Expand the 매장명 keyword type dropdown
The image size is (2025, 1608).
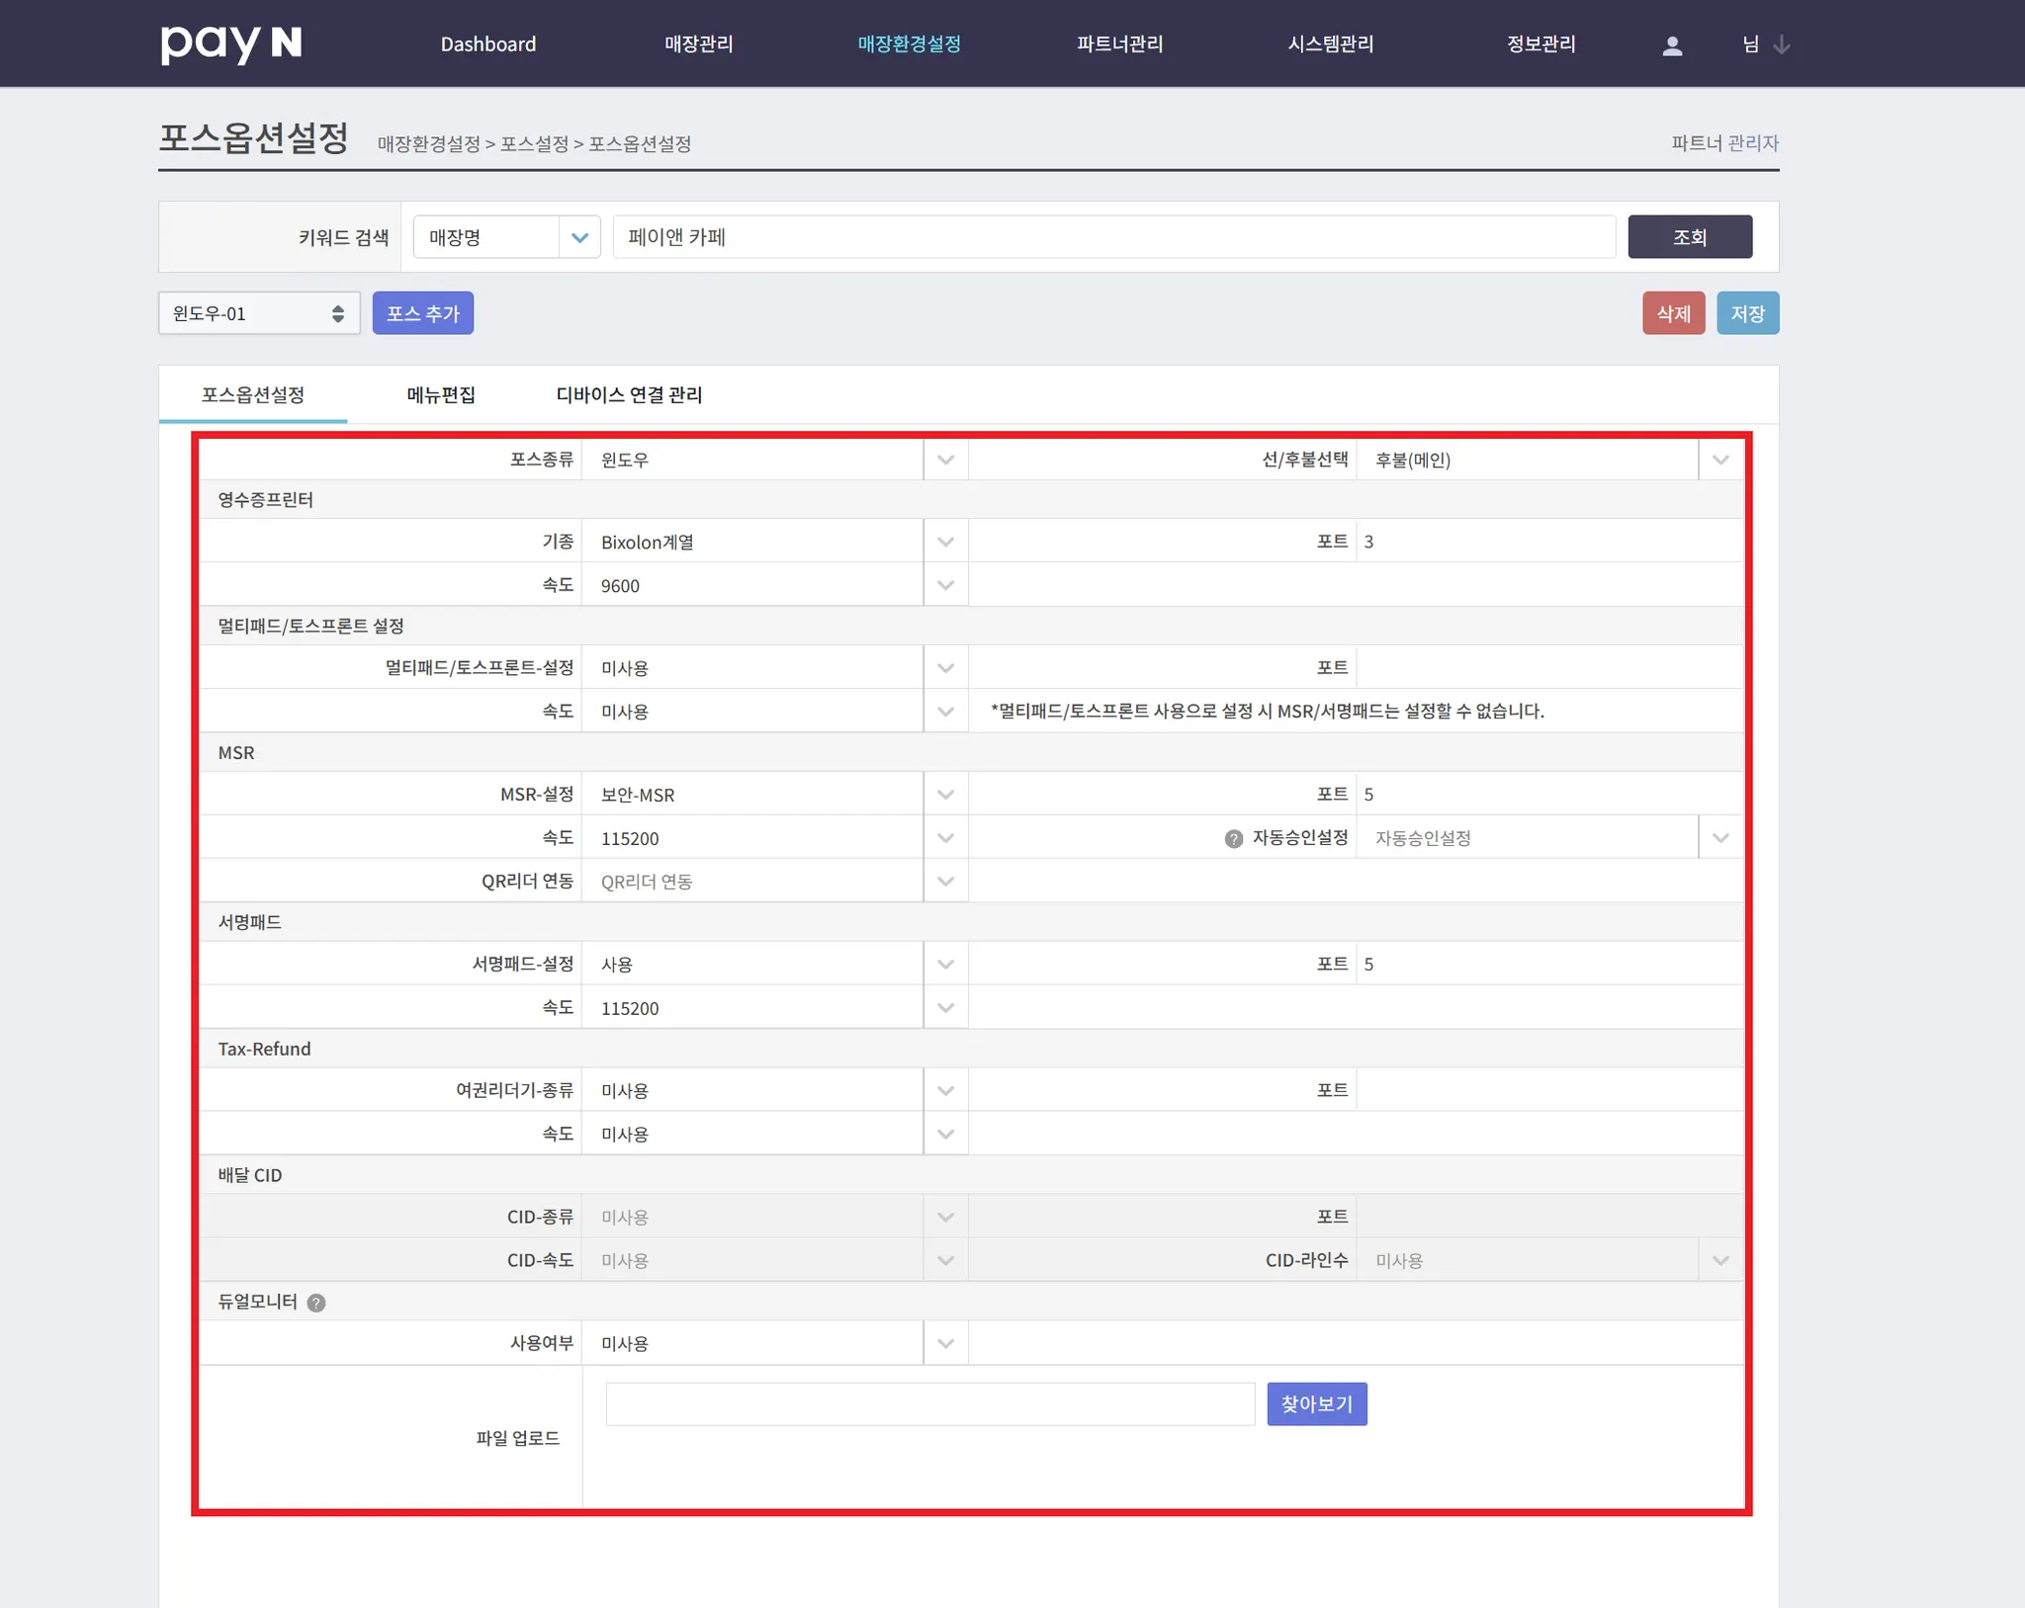506,237
